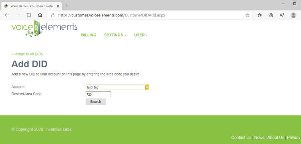Click the 'Desired Area Code:' label
The image size is (301, 144).
tap(27, 94)
